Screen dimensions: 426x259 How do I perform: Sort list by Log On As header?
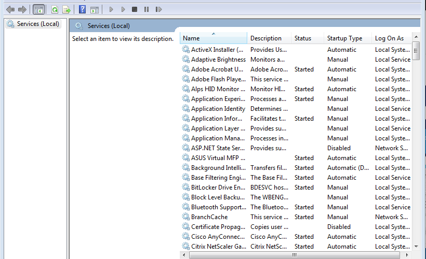click(392, 38)
